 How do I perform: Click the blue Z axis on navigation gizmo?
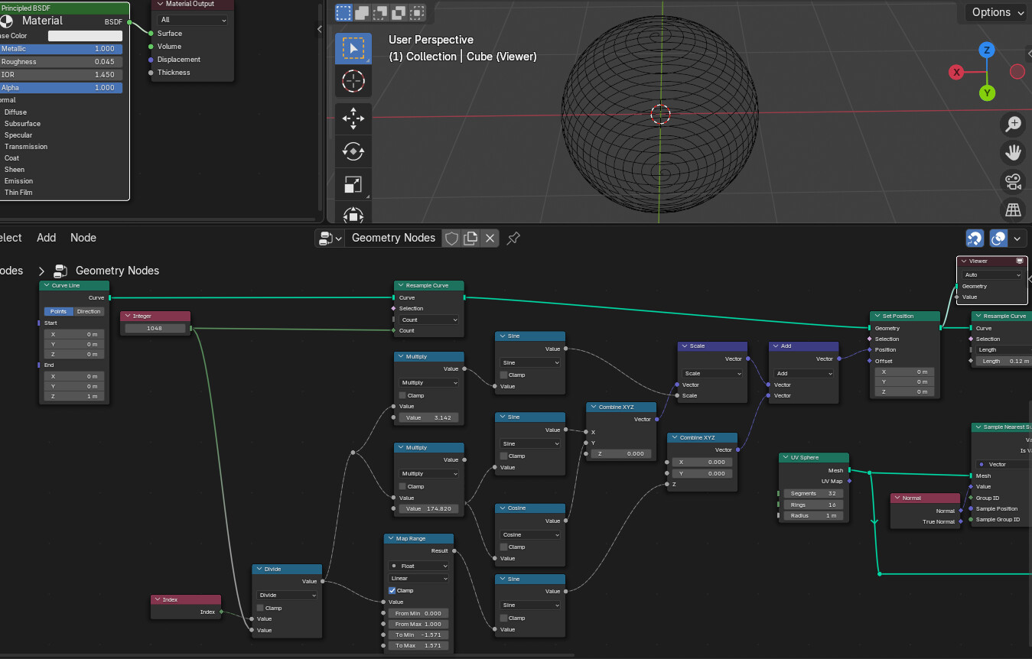click(x=987, y=50)
